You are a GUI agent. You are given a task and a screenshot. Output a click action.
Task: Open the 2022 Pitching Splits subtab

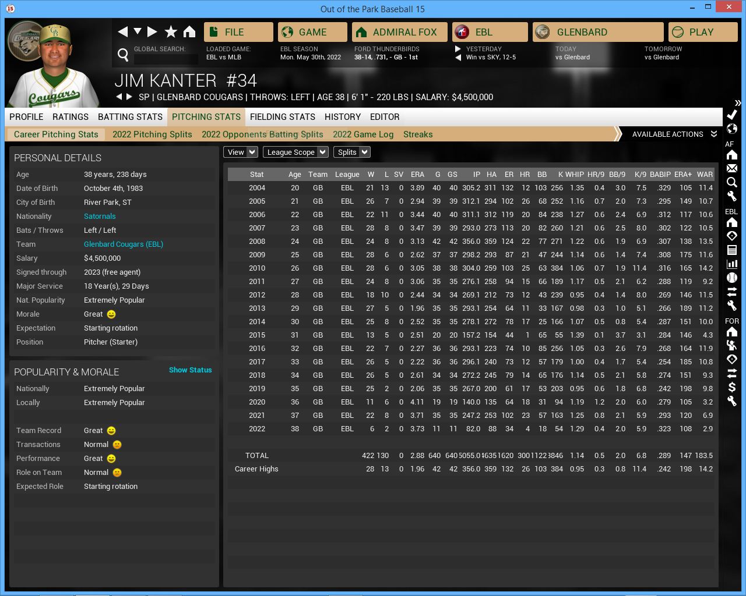[x=152, y=134]
